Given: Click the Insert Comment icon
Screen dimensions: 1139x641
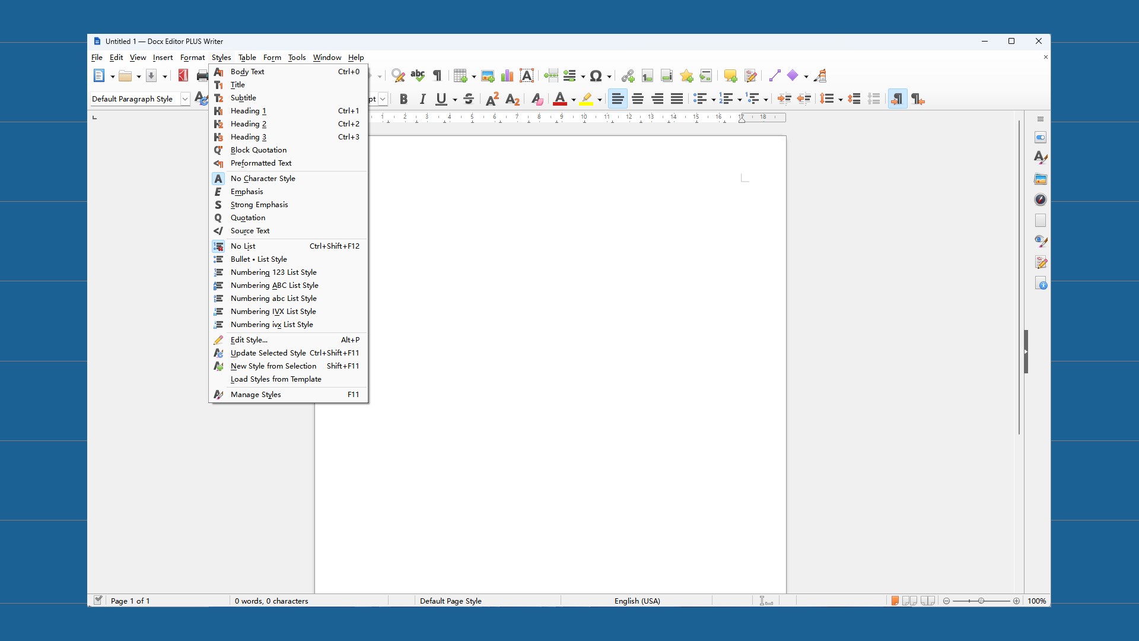Looking at the screenshot, I should [730, 76].
